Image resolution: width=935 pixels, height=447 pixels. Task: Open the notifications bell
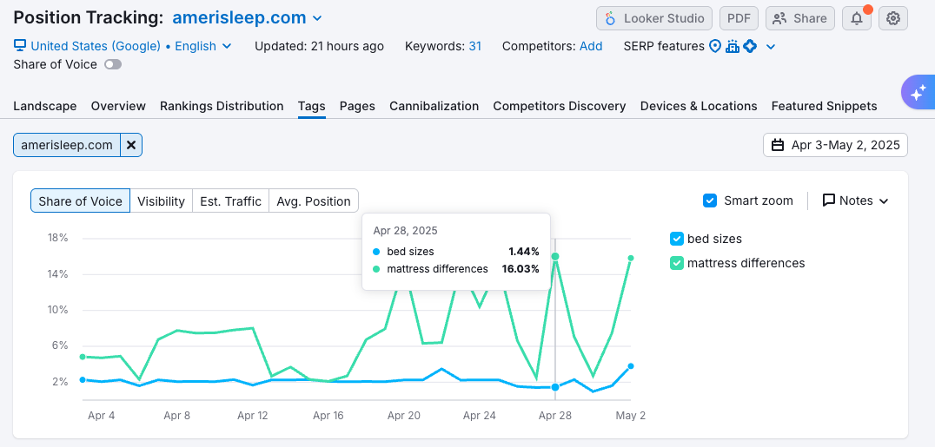click(x=857, y=18)
